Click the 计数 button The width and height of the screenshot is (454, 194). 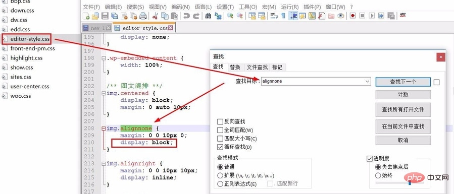point(403,94)
